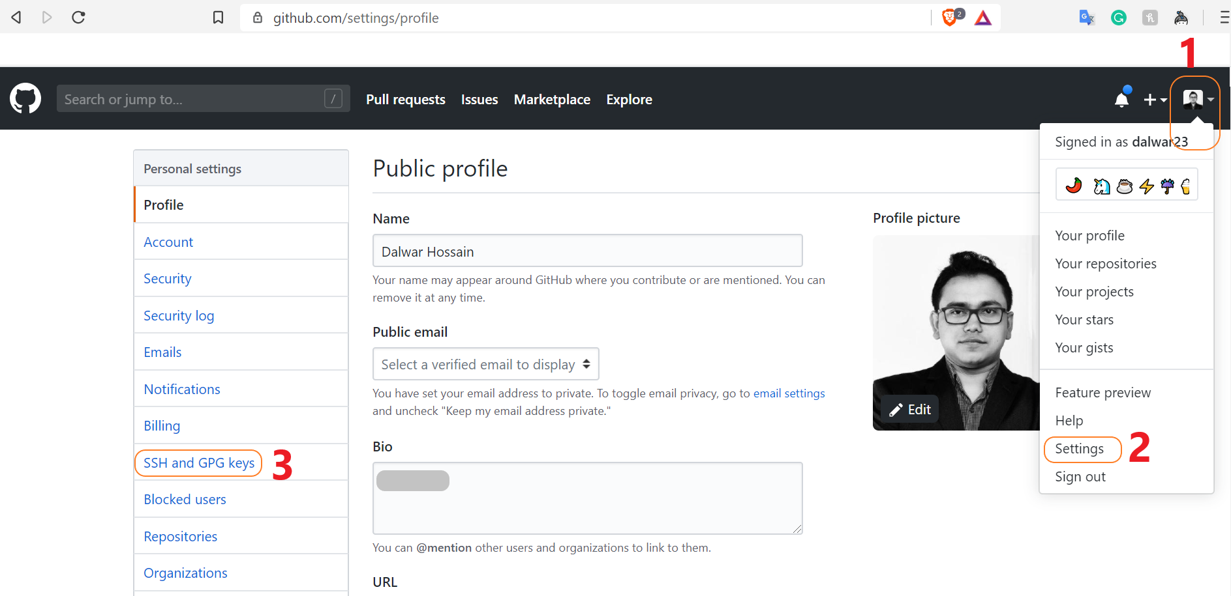The width and height of the screenshot is (1231, 596).
Task: Open Your stars from menu
Action: [1084, 320]
